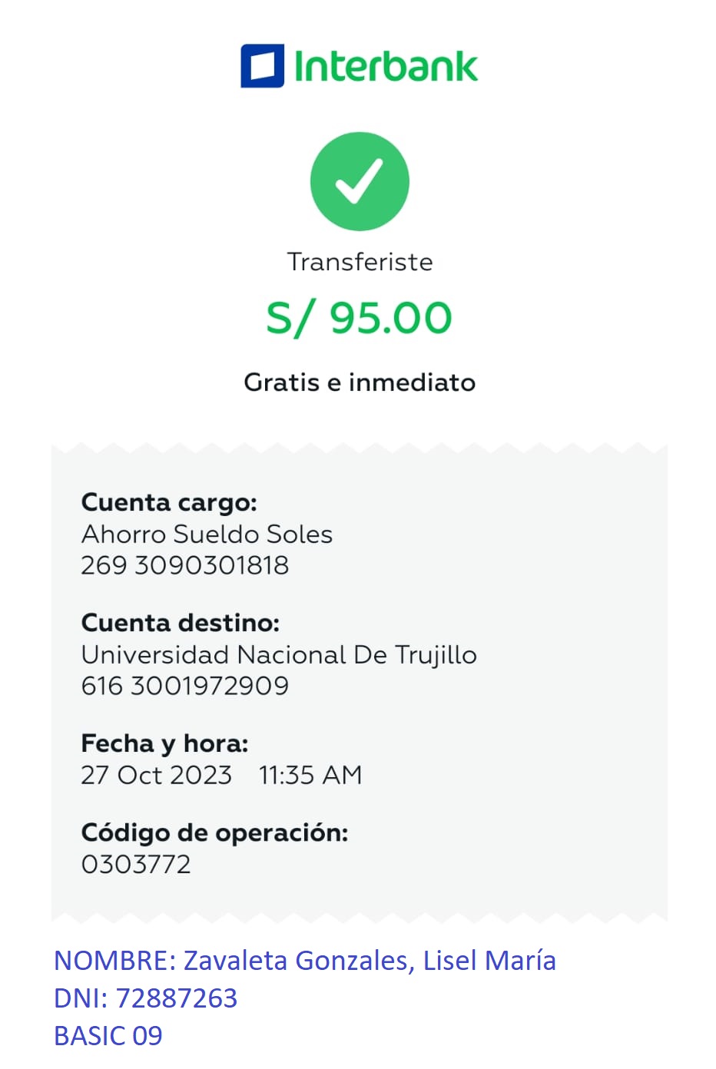Click the "Transferiste" heading text
Image resolution: width=716 pixels, height=1069 pixels.
pyautogui.click(x=360, y=262)
